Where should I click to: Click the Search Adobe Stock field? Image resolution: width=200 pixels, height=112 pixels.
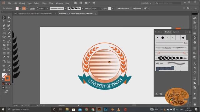click(x=168, y=3)
